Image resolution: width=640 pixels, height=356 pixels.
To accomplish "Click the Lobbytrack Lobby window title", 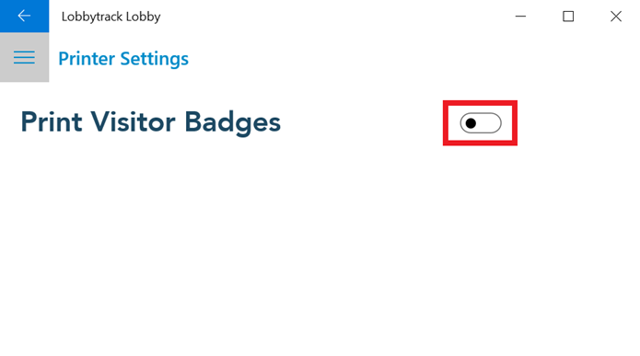I will (111, 17).
